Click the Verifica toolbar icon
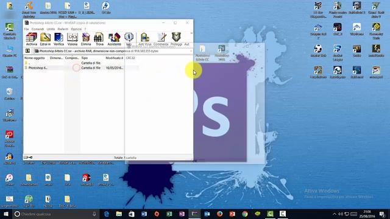The height and width of the screenshot is (219, 390). 58,39
